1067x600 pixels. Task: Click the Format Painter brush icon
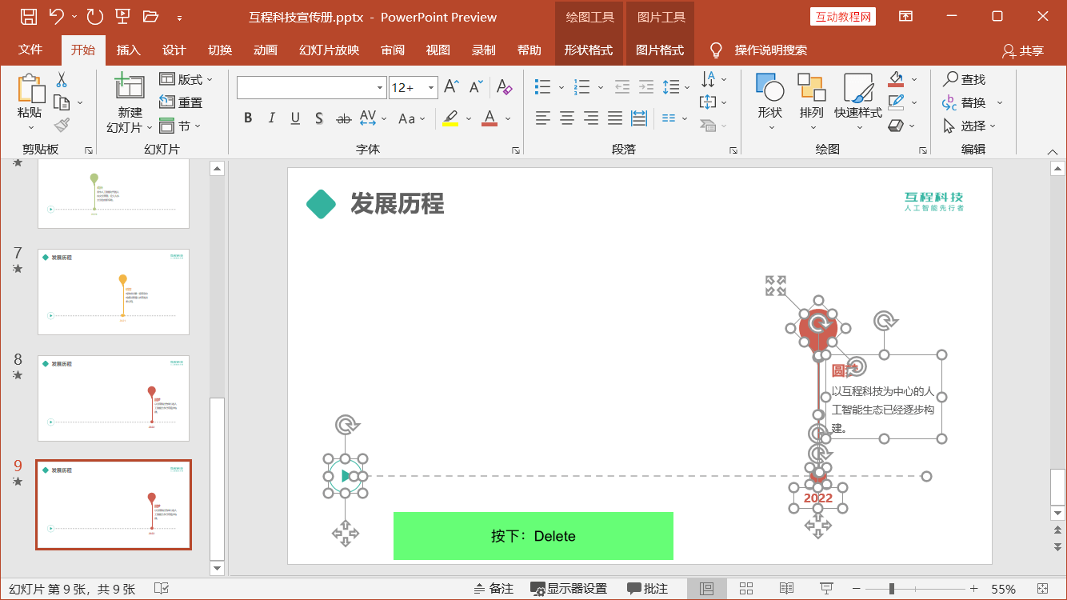coord(62,125)
